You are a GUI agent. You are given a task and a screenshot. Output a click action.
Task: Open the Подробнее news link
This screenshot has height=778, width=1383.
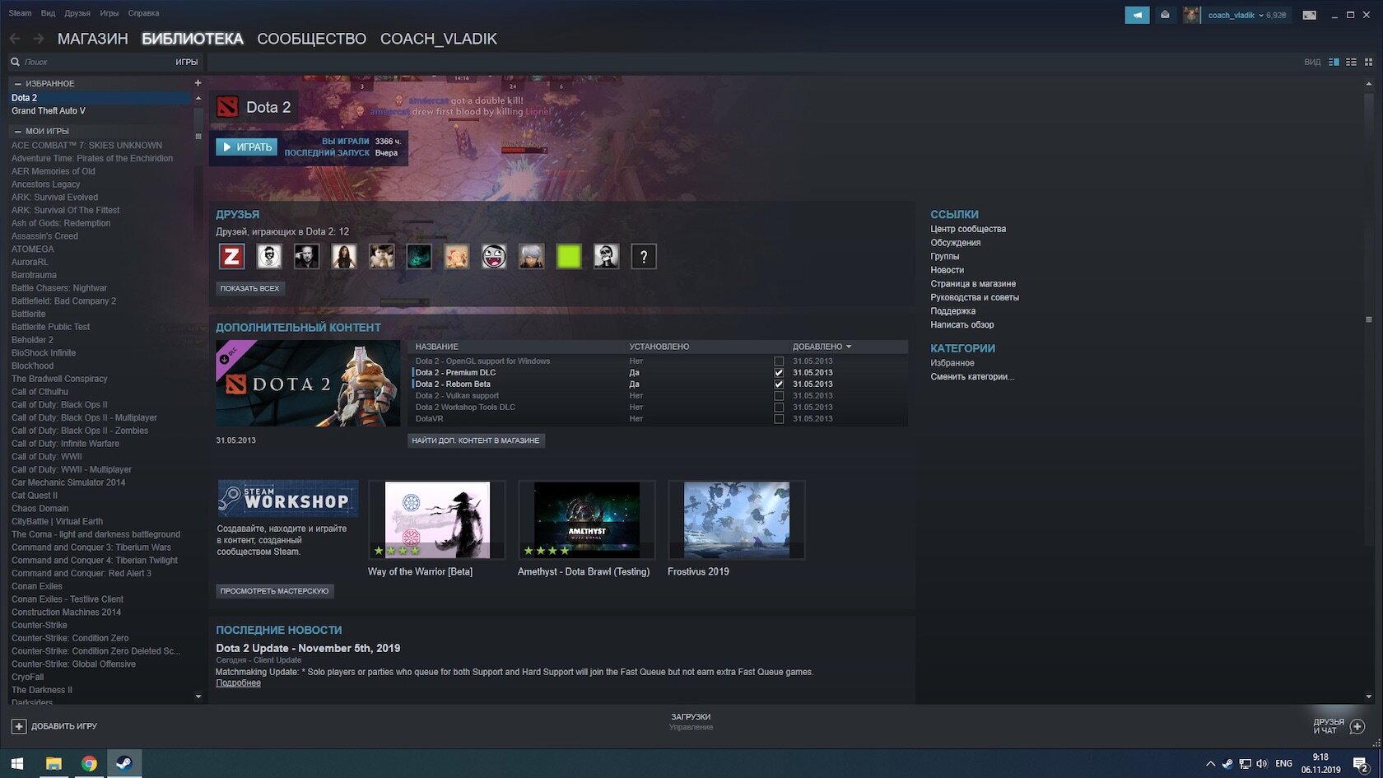click(x=238, y=683)
